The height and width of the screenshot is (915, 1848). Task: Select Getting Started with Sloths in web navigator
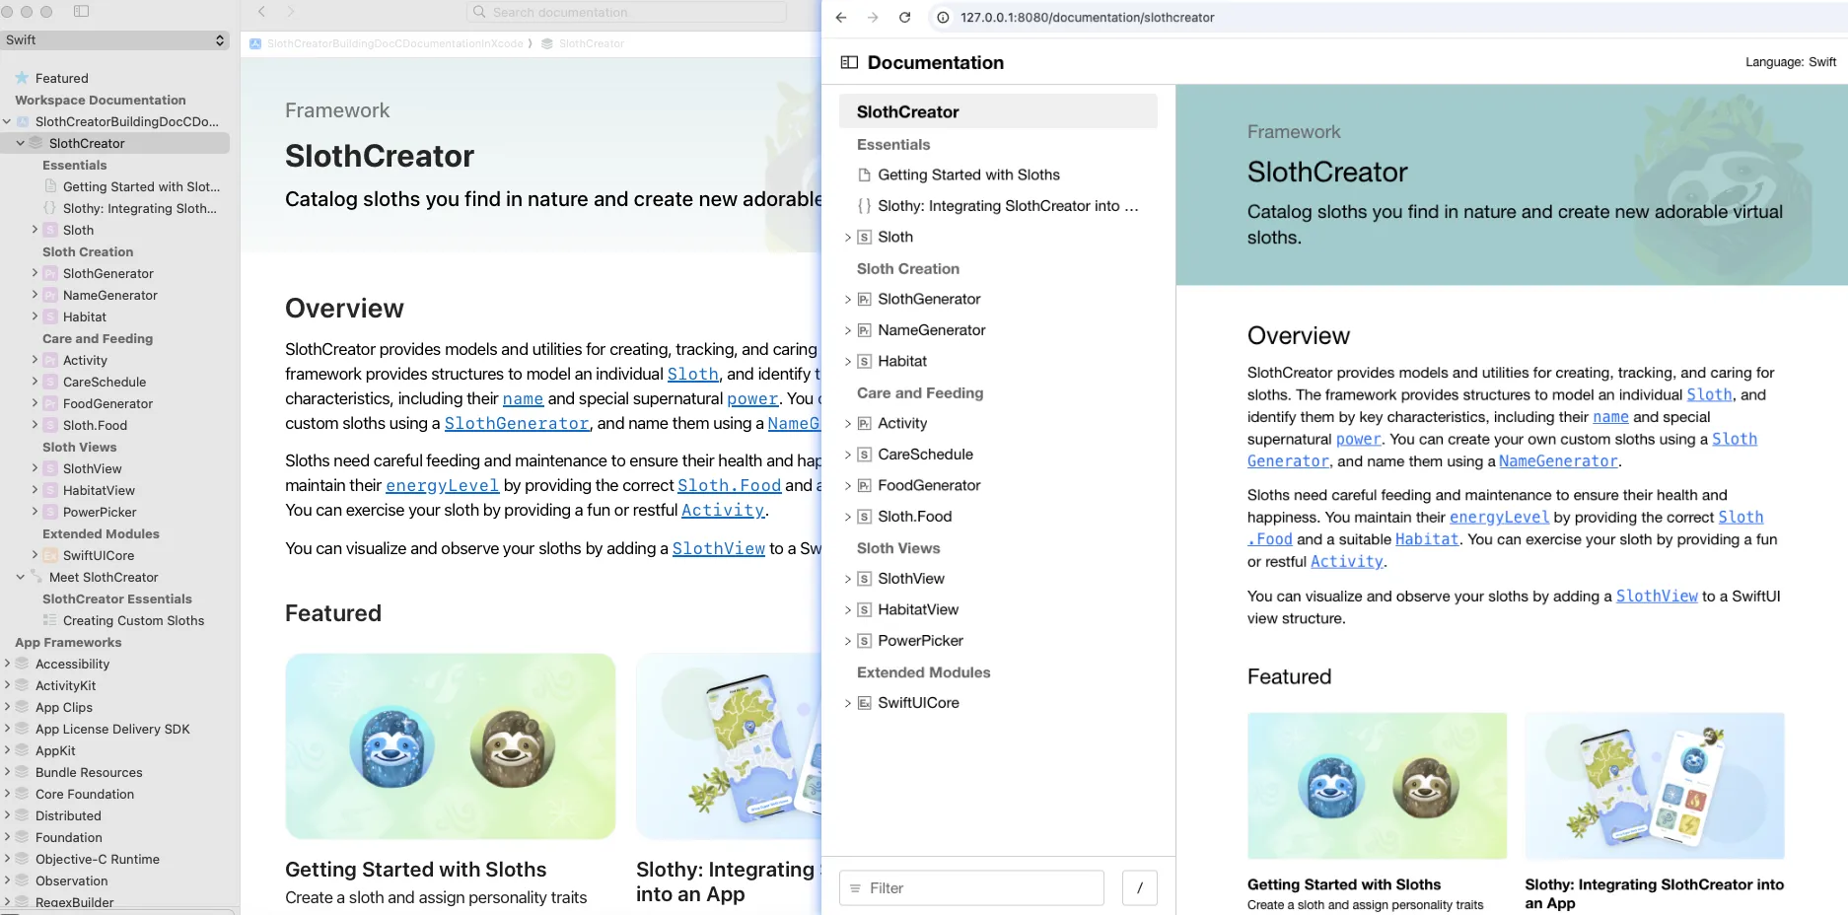tap(968, 175)
